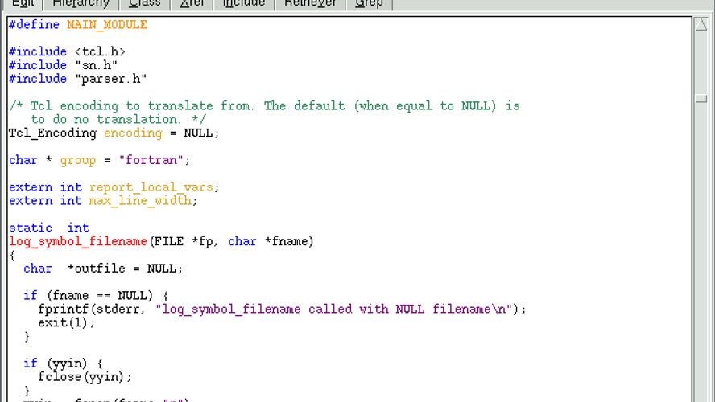This screenshot has width=715, height=402.
Task: Click the "sn.h" include string
Action: pyautogui.click(x=96, y=65)
